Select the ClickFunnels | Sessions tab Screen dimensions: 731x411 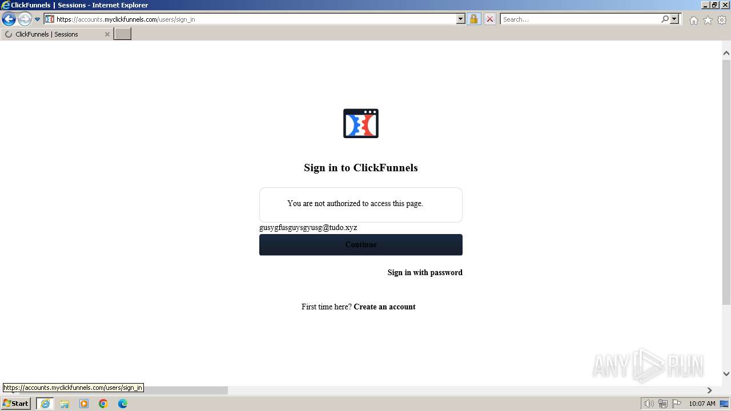[x=57, y=34]
